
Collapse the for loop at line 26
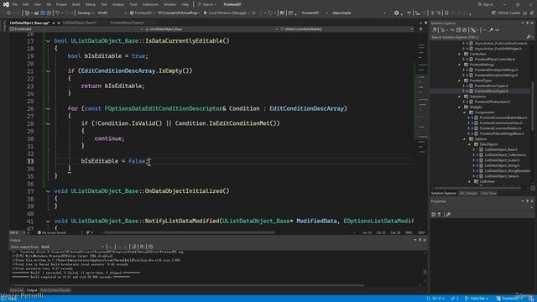tap(48, 109)
